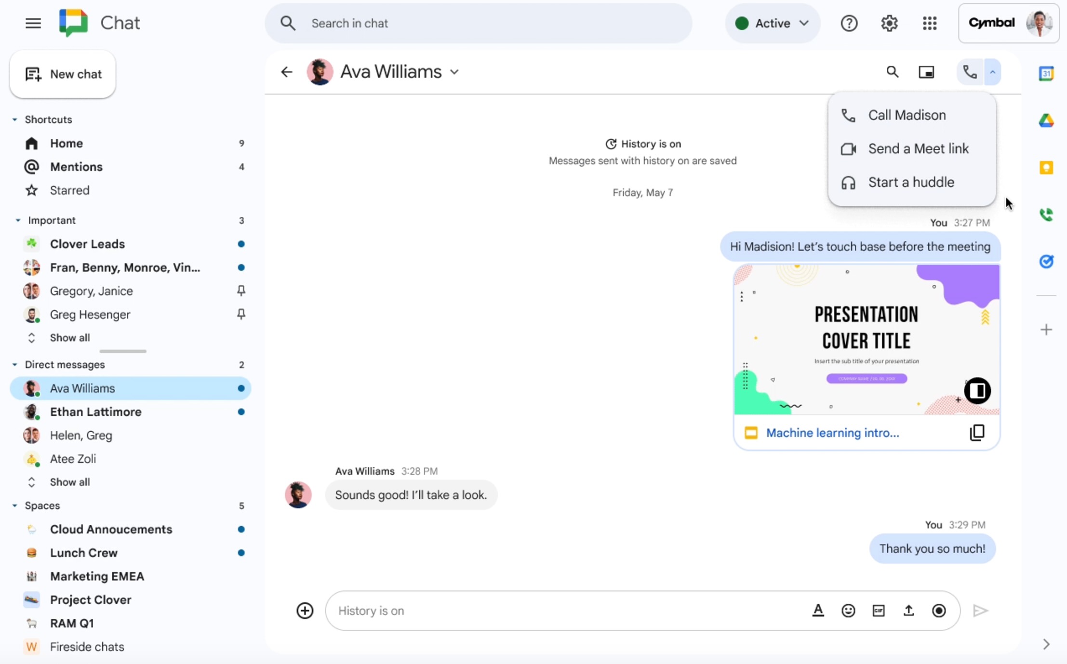Toggle notifications for Gregory, Janice
This screenshot has height=664, width=1067.
[240, 290]
